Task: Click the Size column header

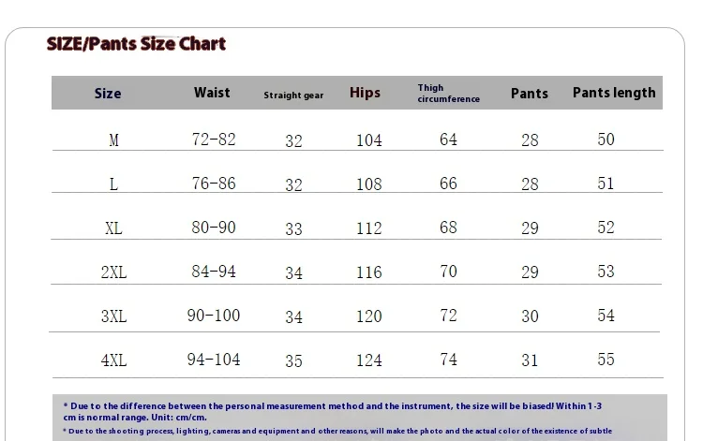Action: point(108,93)
